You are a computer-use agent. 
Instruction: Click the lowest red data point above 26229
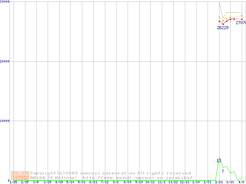(x=223, y=24)
